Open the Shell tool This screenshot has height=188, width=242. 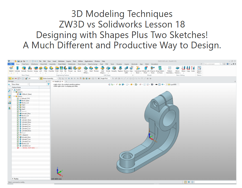[91, 69]
